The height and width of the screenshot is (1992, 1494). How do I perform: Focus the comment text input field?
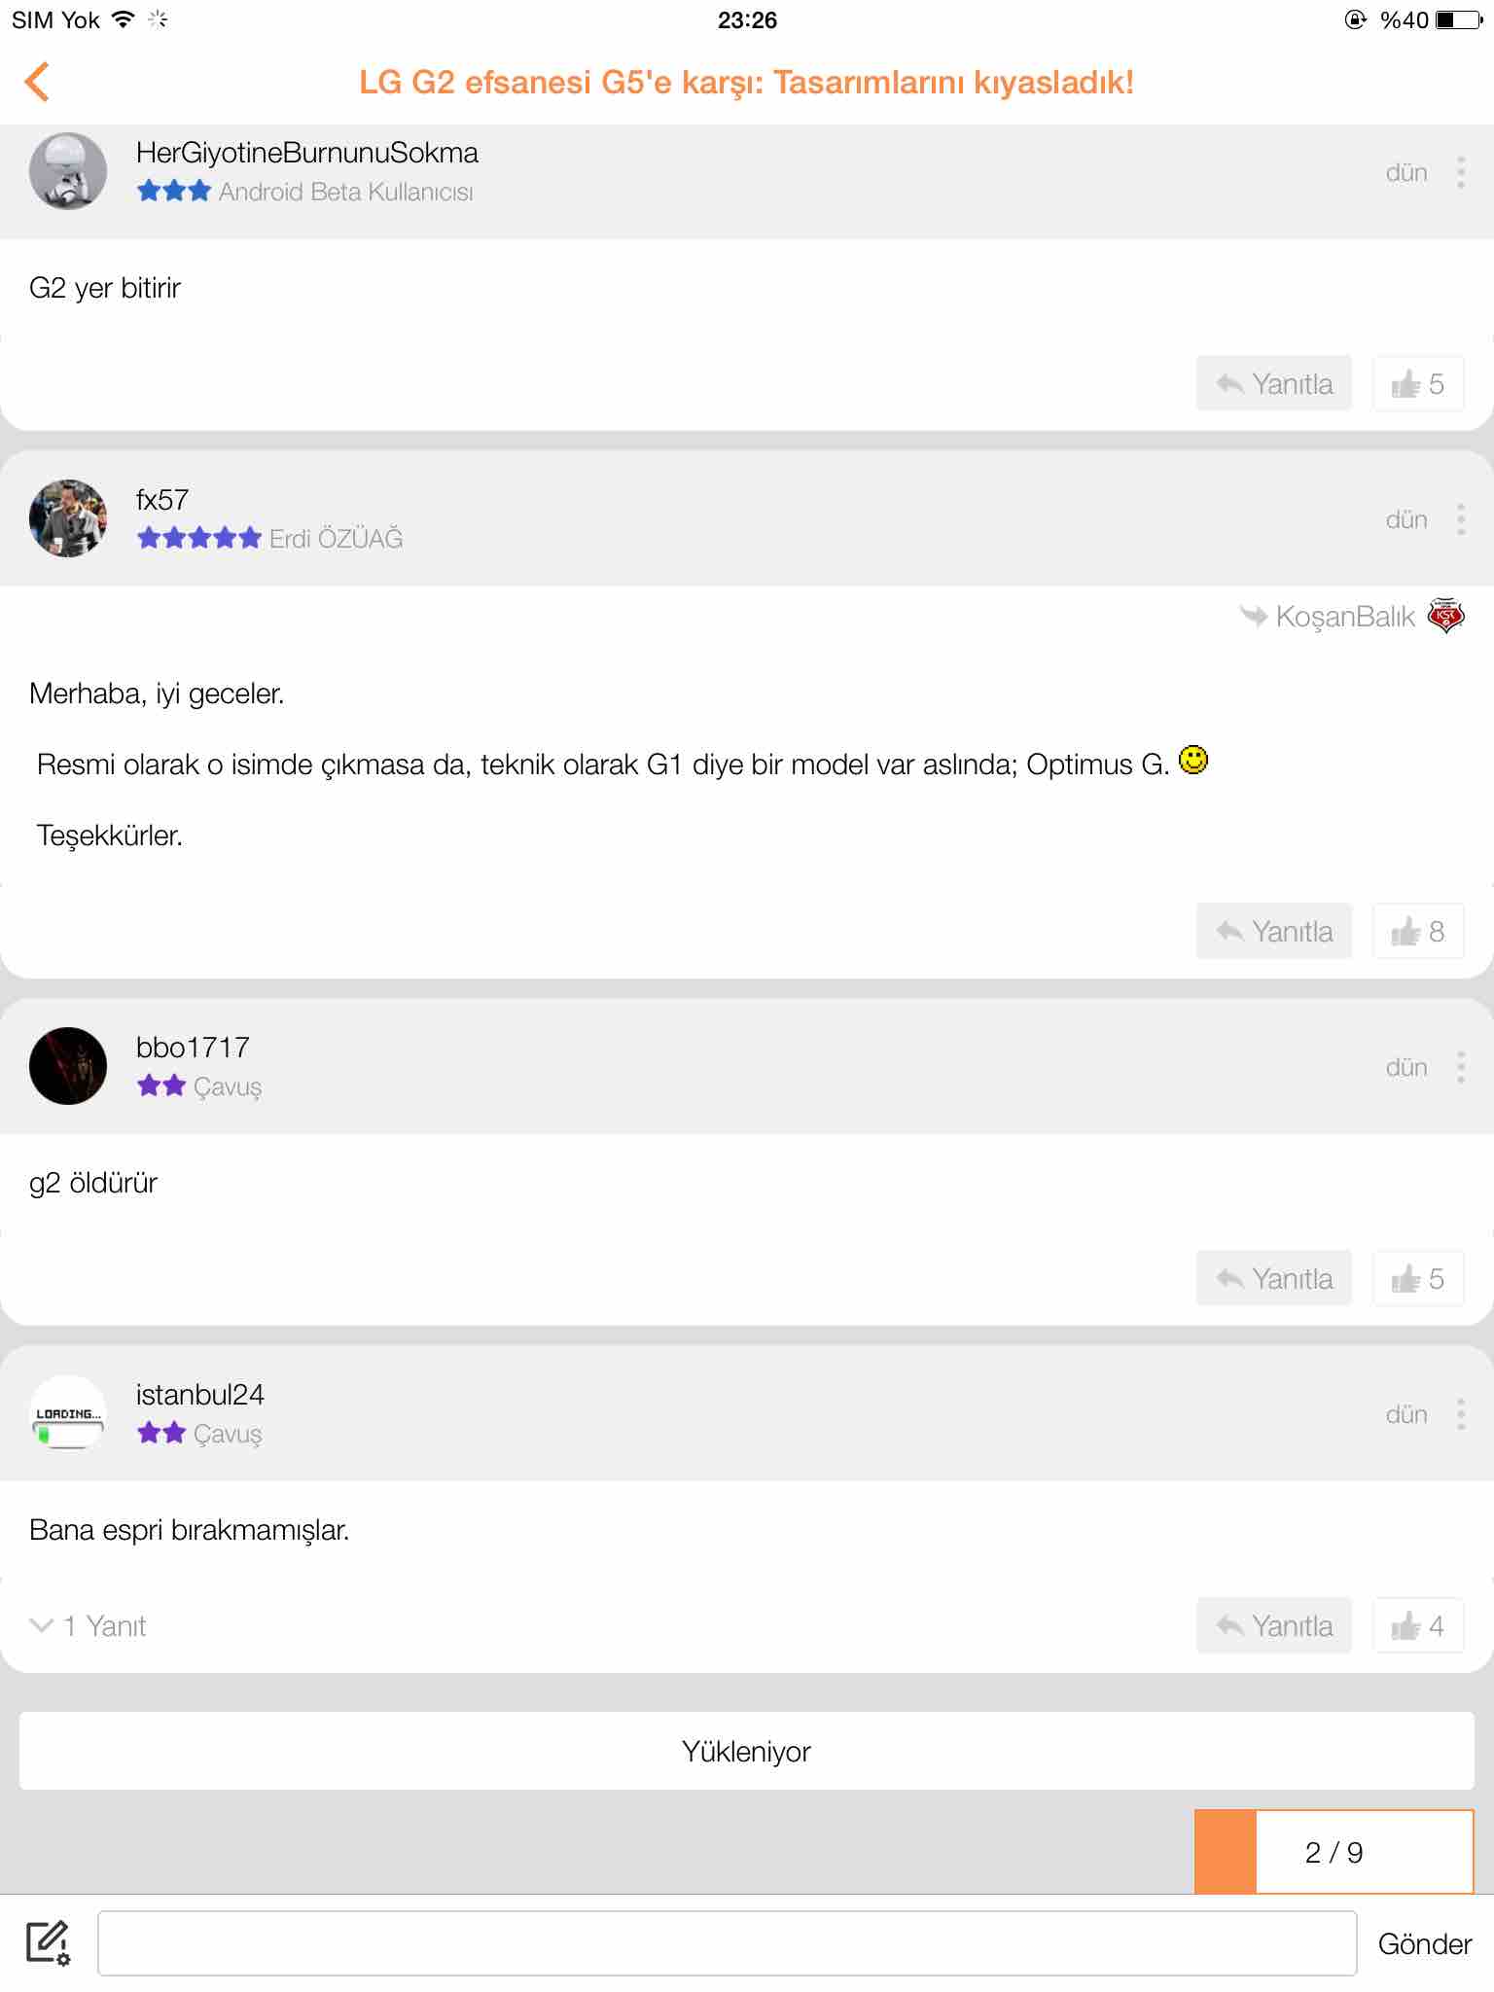coord(728,1943)
